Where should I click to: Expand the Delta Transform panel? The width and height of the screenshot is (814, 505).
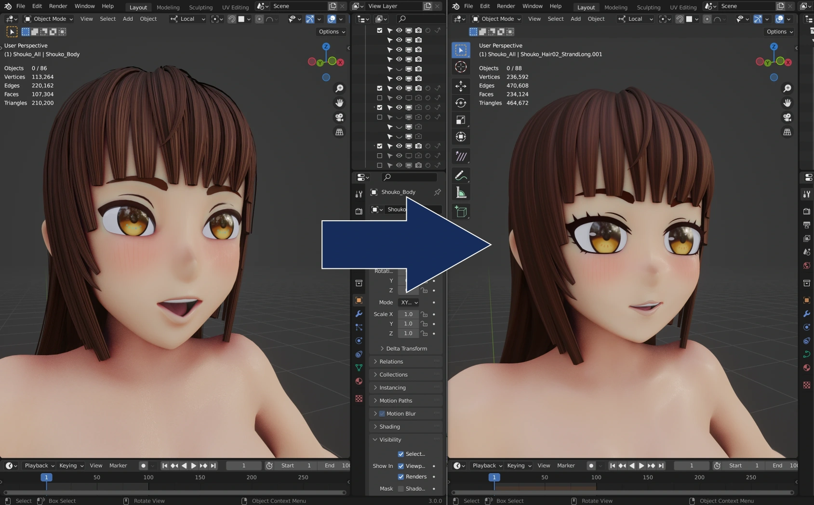tap(406, 348)
